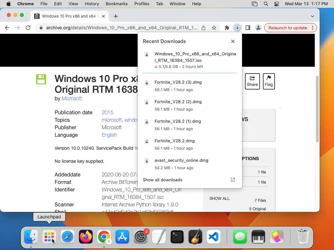Click the share page icon in address bar
This screenshot has height=250, width=334.
204,28
